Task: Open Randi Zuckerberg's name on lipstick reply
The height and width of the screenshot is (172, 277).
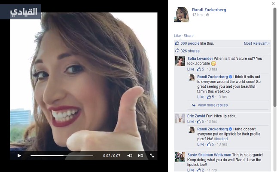Action: coord(213,129)
